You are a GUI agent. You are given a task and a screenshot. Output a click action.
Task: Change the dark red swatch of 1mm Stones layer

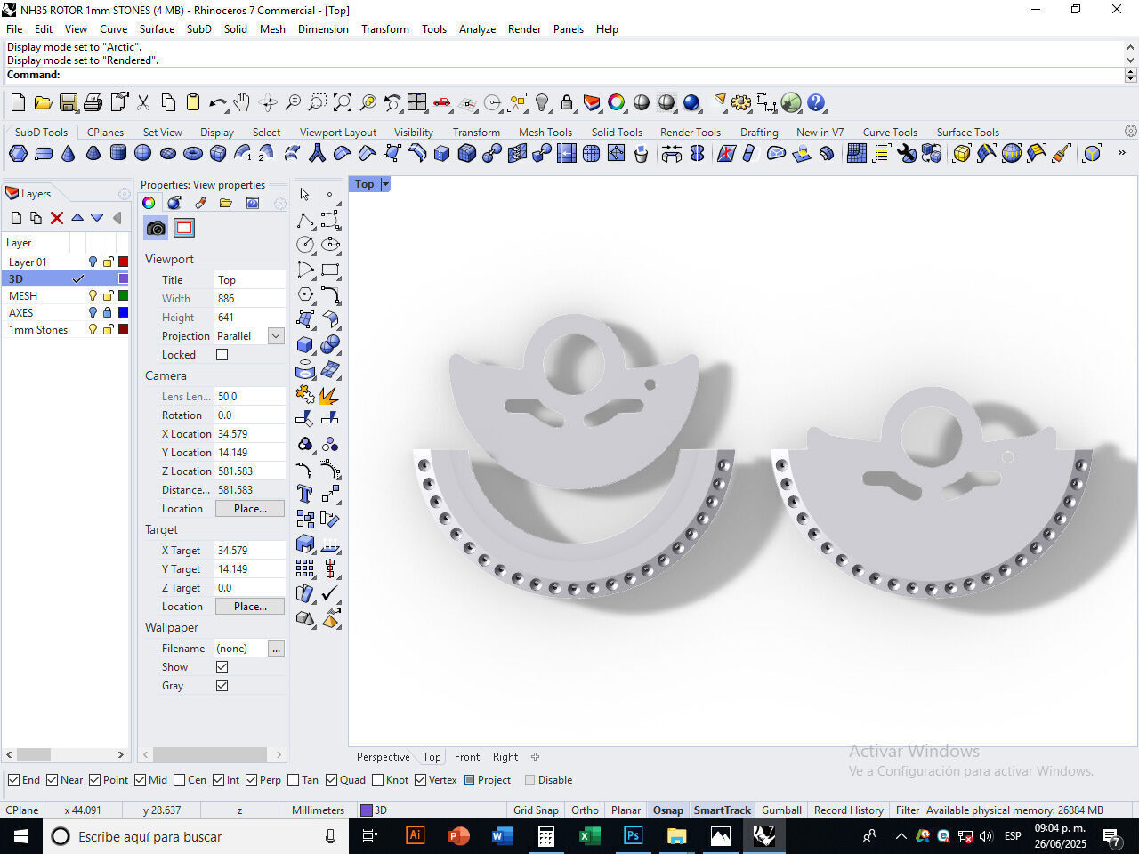[124, 329]
